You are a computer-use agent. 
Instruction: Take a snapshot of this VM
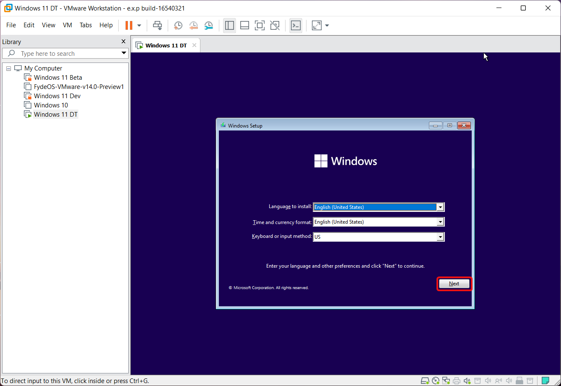click(x=178, y=25)
